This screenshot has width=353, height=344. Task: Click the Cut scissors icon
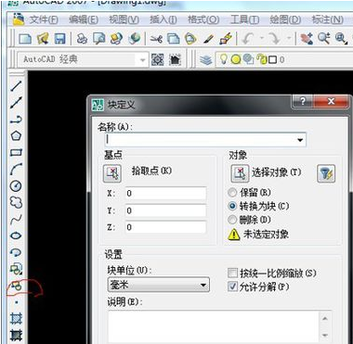tap(156, 39)
